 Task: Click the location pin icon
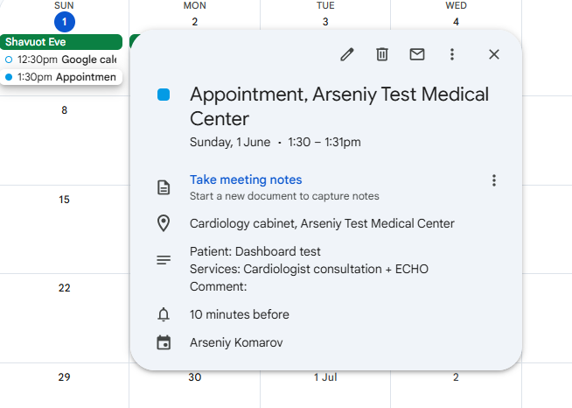coord(164,223)
